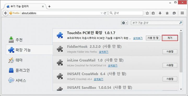Select the INISAFE CrossWeb 6.4 title
188x96 pixels.
(x=86, y=74)
